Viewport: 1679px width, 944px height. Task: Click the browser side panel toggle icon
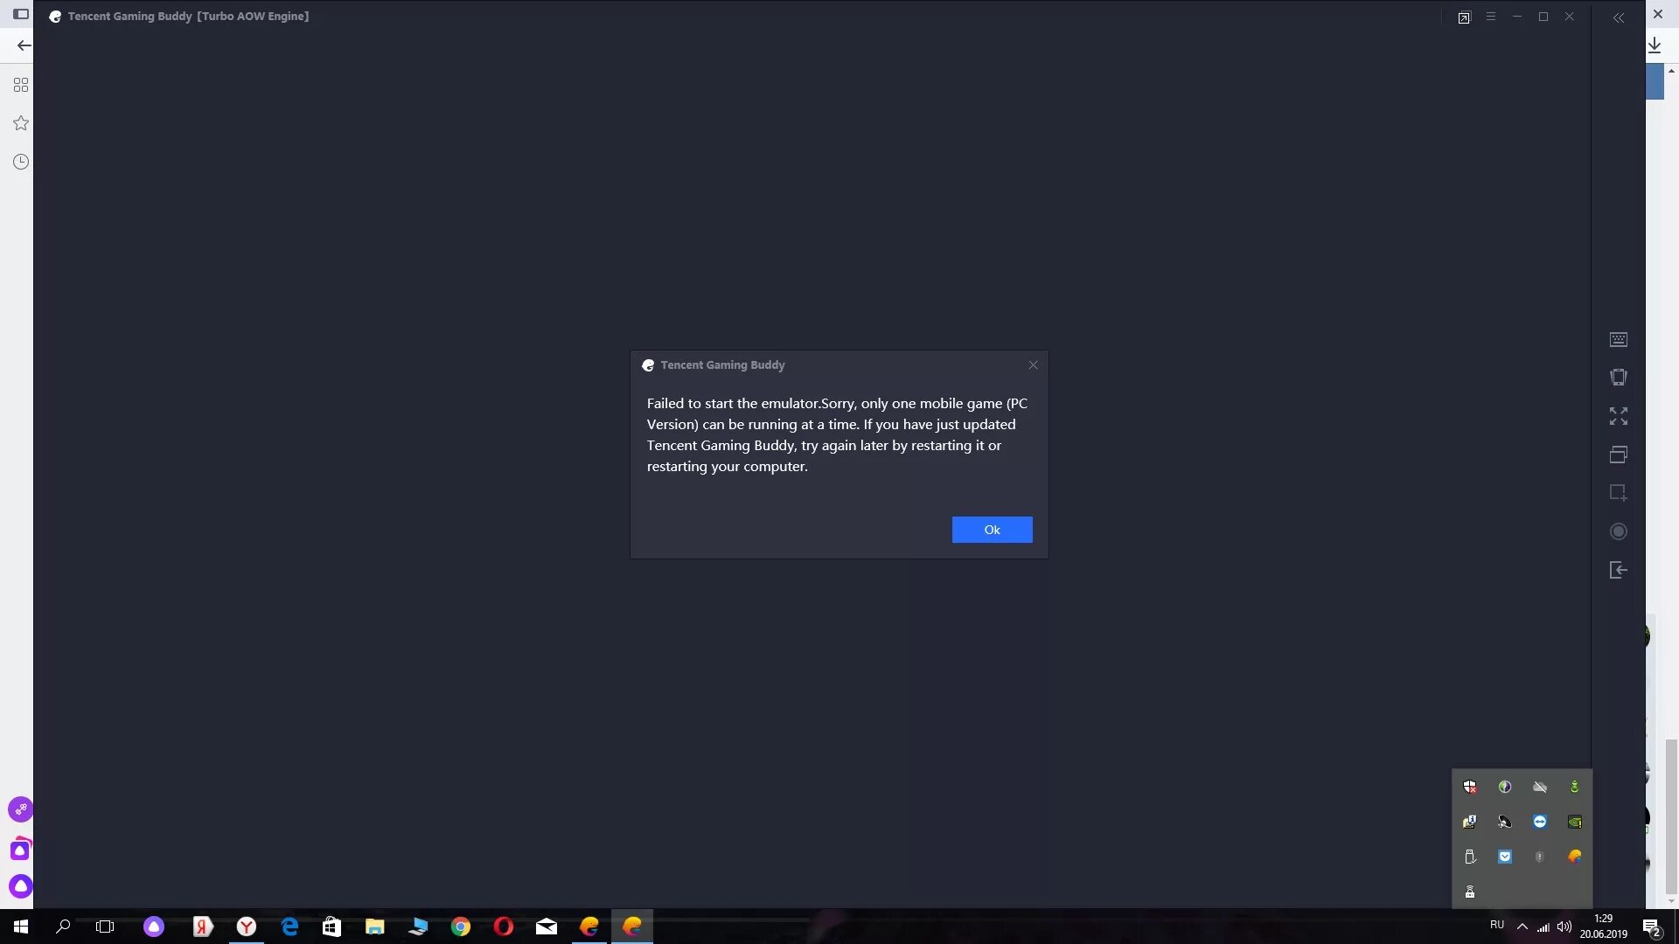pyautogui.click(x=21, y=14)
